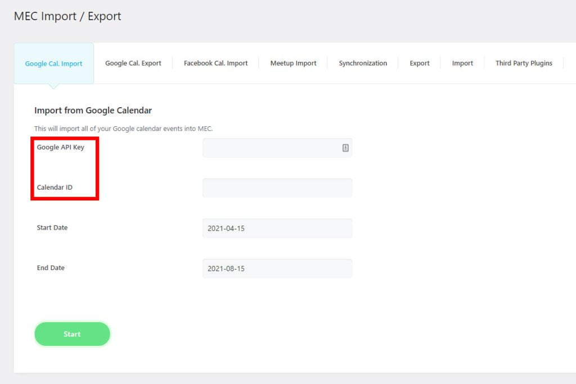576x384 pixels.
Task: Open the Import tab
Action: [x=462, y=63]
